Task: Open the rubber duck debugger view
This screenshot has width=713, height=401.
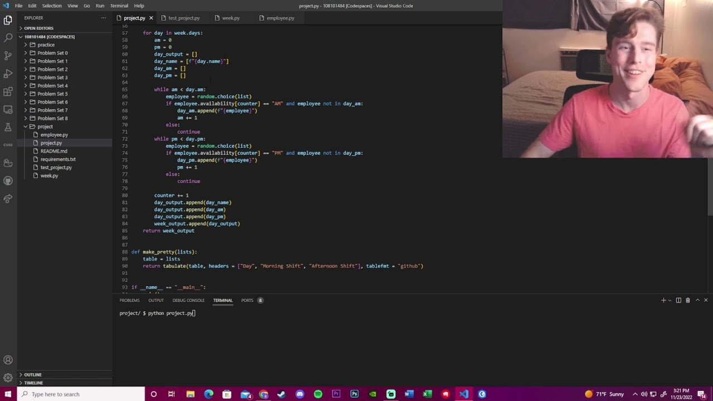Action: (8, 163)
